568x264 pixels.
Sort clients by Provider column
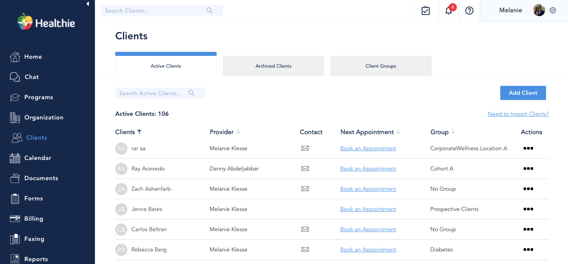tap(238, 132)
